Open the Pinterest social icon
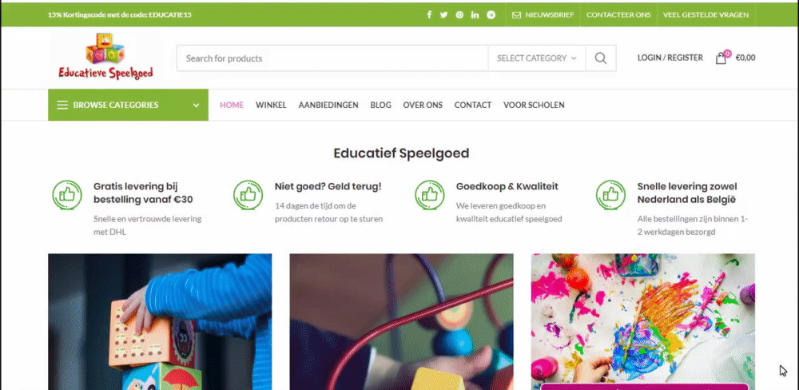Viewport: 799px width, 390px height. pyautogui.click(x=459, y=14)
